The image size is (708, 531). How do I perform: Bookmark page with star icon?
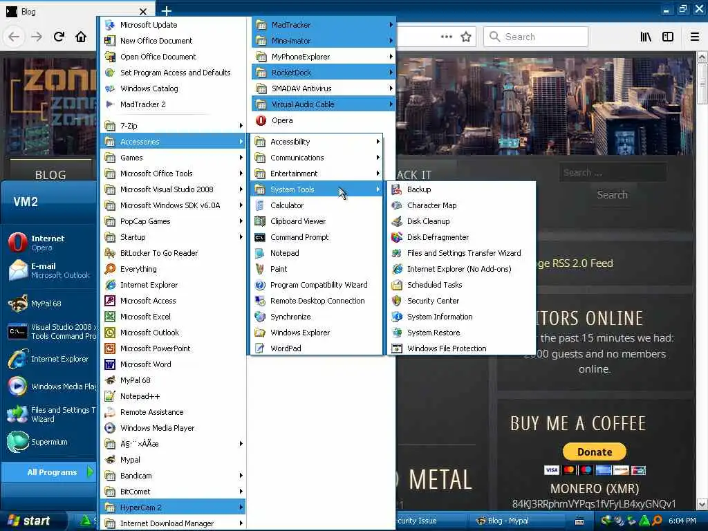466,37
